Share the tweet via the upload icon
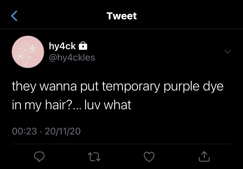Viewport: 243px width, 169px height. pyautogui.click(x=204, y=156)
